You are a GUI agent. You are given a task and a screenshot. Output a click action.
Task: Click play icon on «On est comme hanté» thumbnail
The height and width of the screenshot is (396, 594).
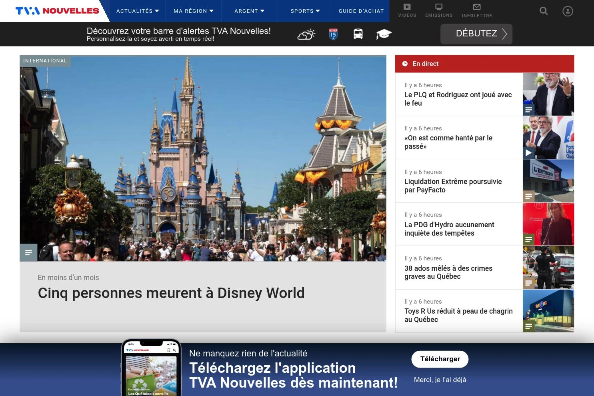(528, 153)
